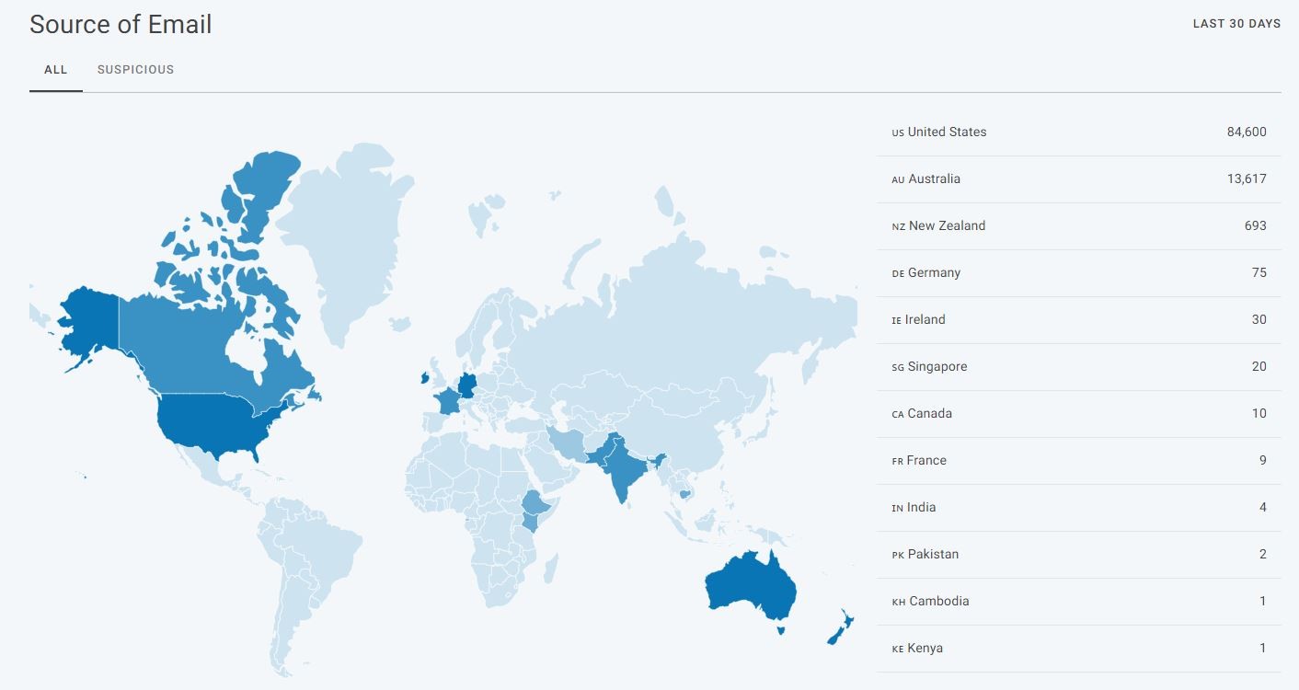This screenshot has width=1299, height=690.
Task: Select Singapore in the country list
Action: point(1078,367)
